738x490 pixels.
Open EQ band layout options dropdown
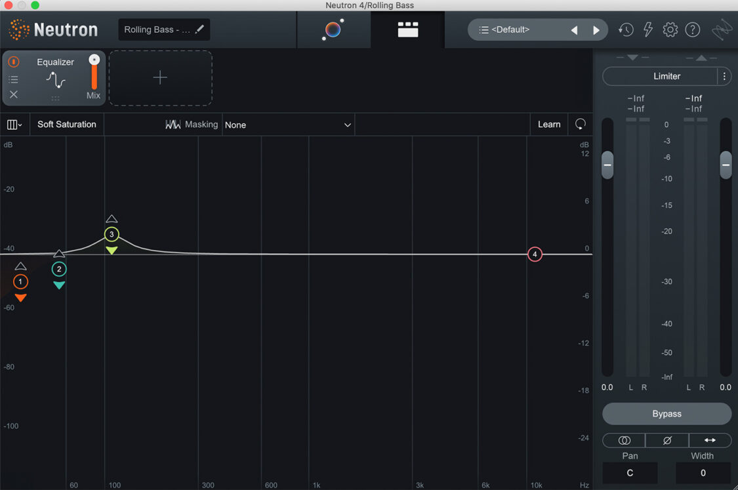(x=14, y=125)
